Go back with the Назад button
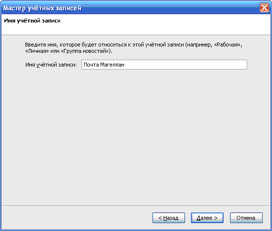 pyautogui.click(x=168, y=218)
